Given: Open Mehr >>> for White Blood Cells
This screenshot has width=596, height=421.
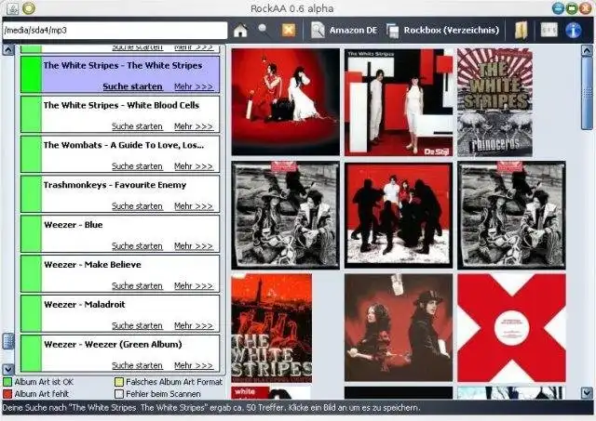Looking at the screenshot, I should [x=194, y=126].
